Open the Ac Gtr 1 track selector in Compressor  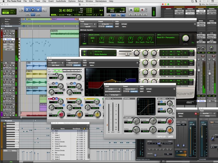(111, 89)
